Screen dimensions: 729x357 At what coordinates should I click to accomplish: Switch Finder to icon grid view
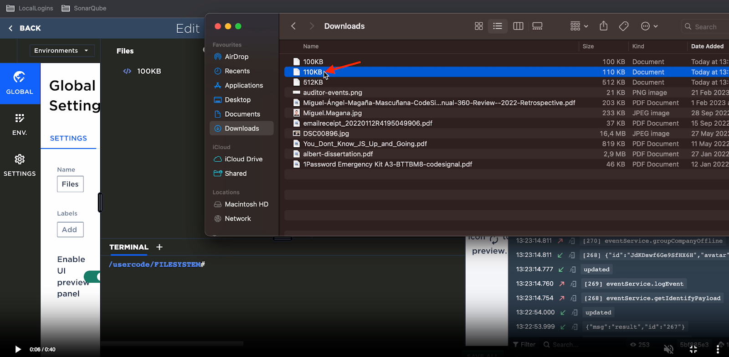coord(478,26)
